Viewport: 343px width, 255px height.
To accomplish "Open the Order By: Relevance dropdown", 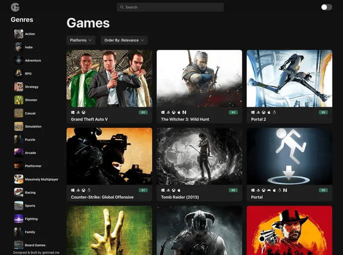I will [x=124, y=40].
